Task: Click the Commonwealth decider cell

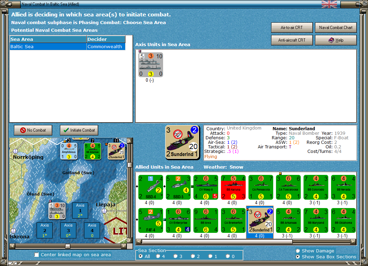Action: [x=106, y=46]
